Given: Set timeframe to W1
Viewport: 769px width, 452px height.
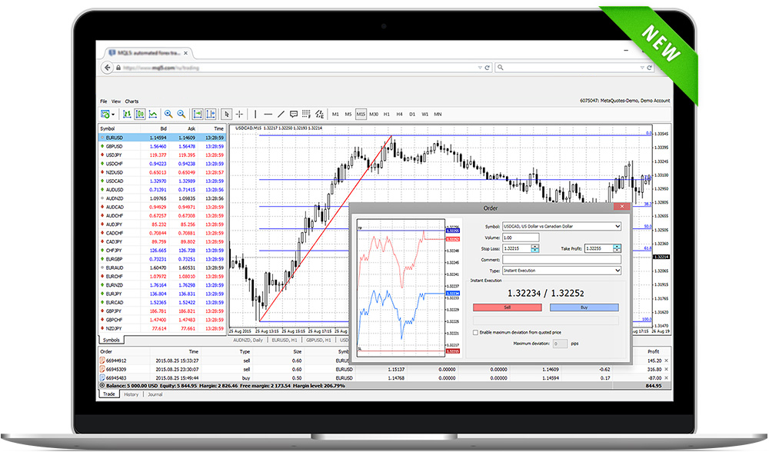Looking at the screenshot, I should [424, 115].
